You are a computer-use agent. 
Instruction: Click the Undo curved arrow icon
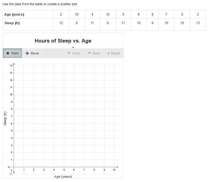pos(69,53)
